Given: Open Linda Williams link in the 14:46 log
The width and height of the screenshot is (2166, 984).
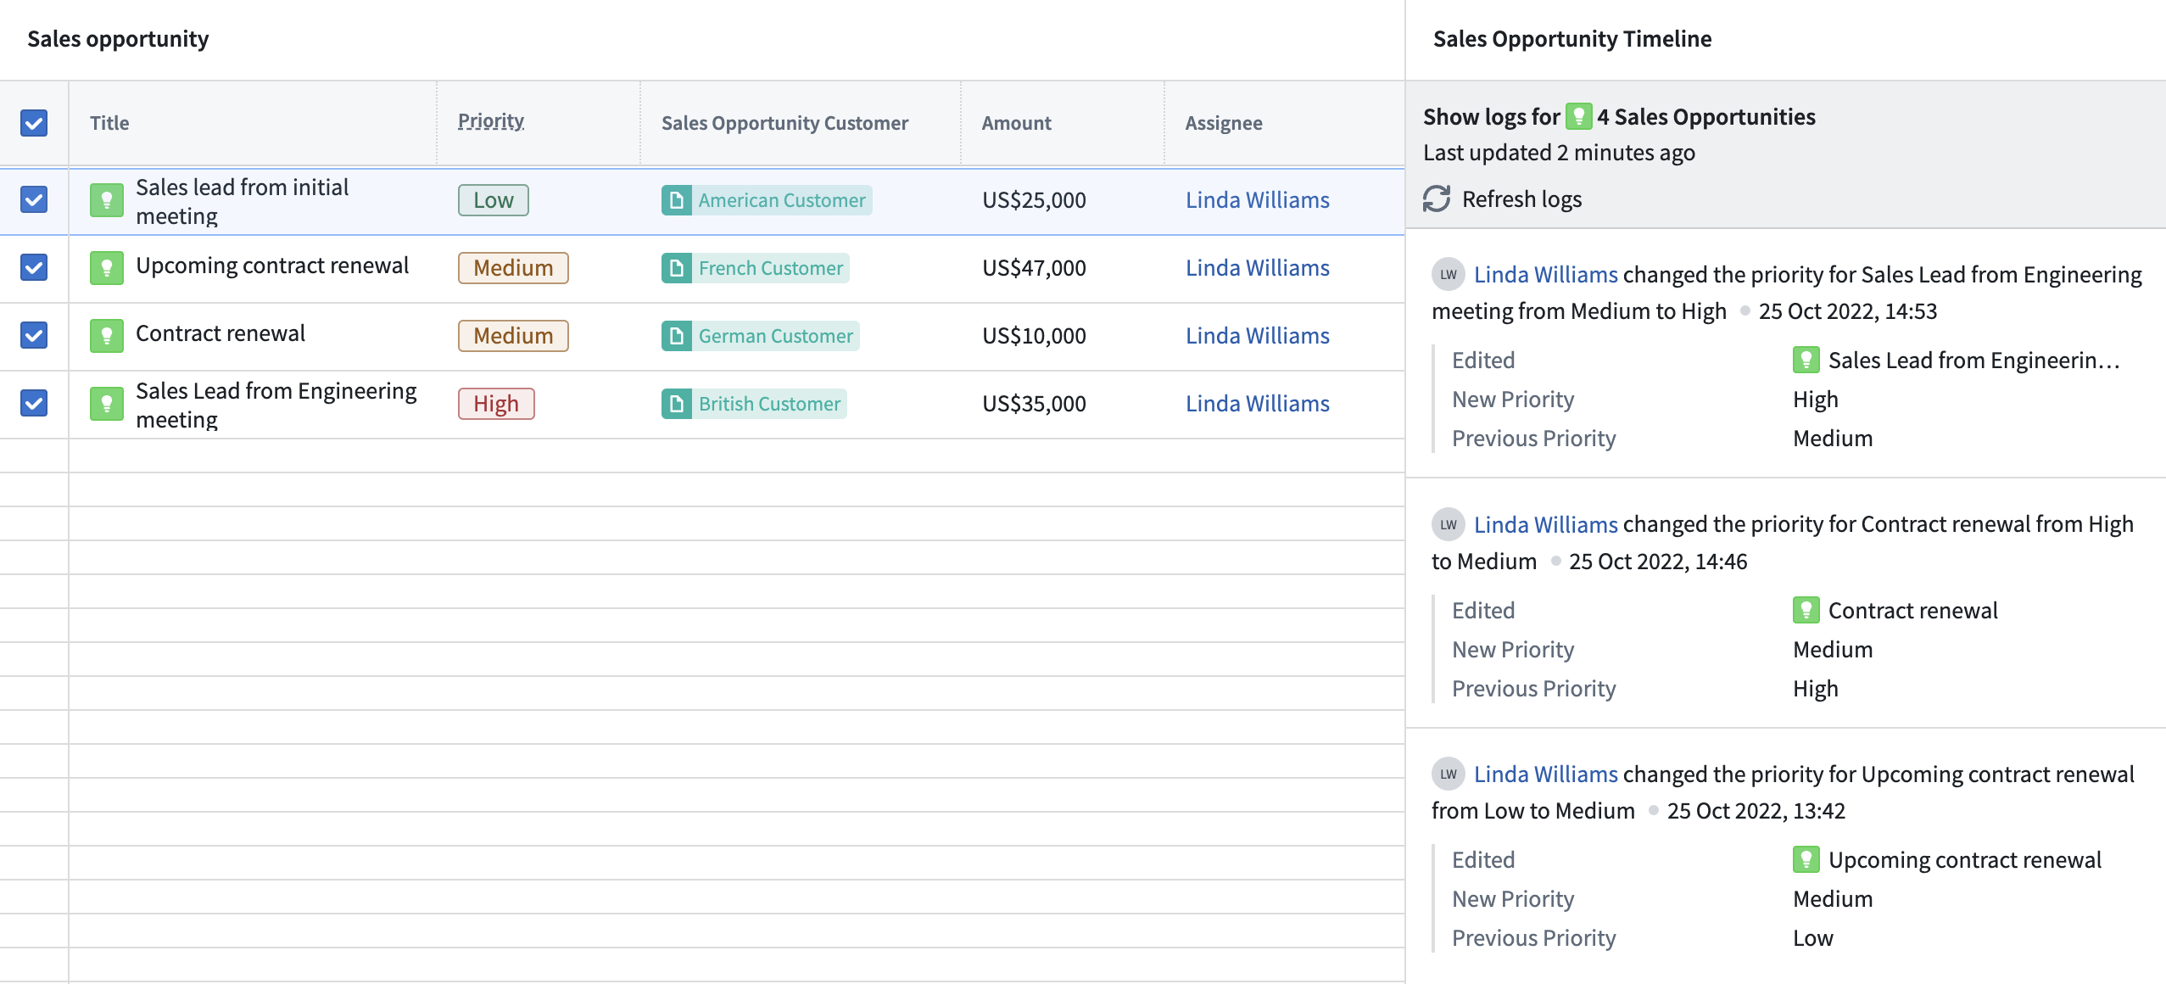Looking at the screenshot, I should pyautogui.click(x=1546, y=525).
